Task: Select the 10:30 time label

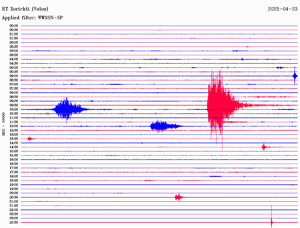Action: [x=14, y=114]
